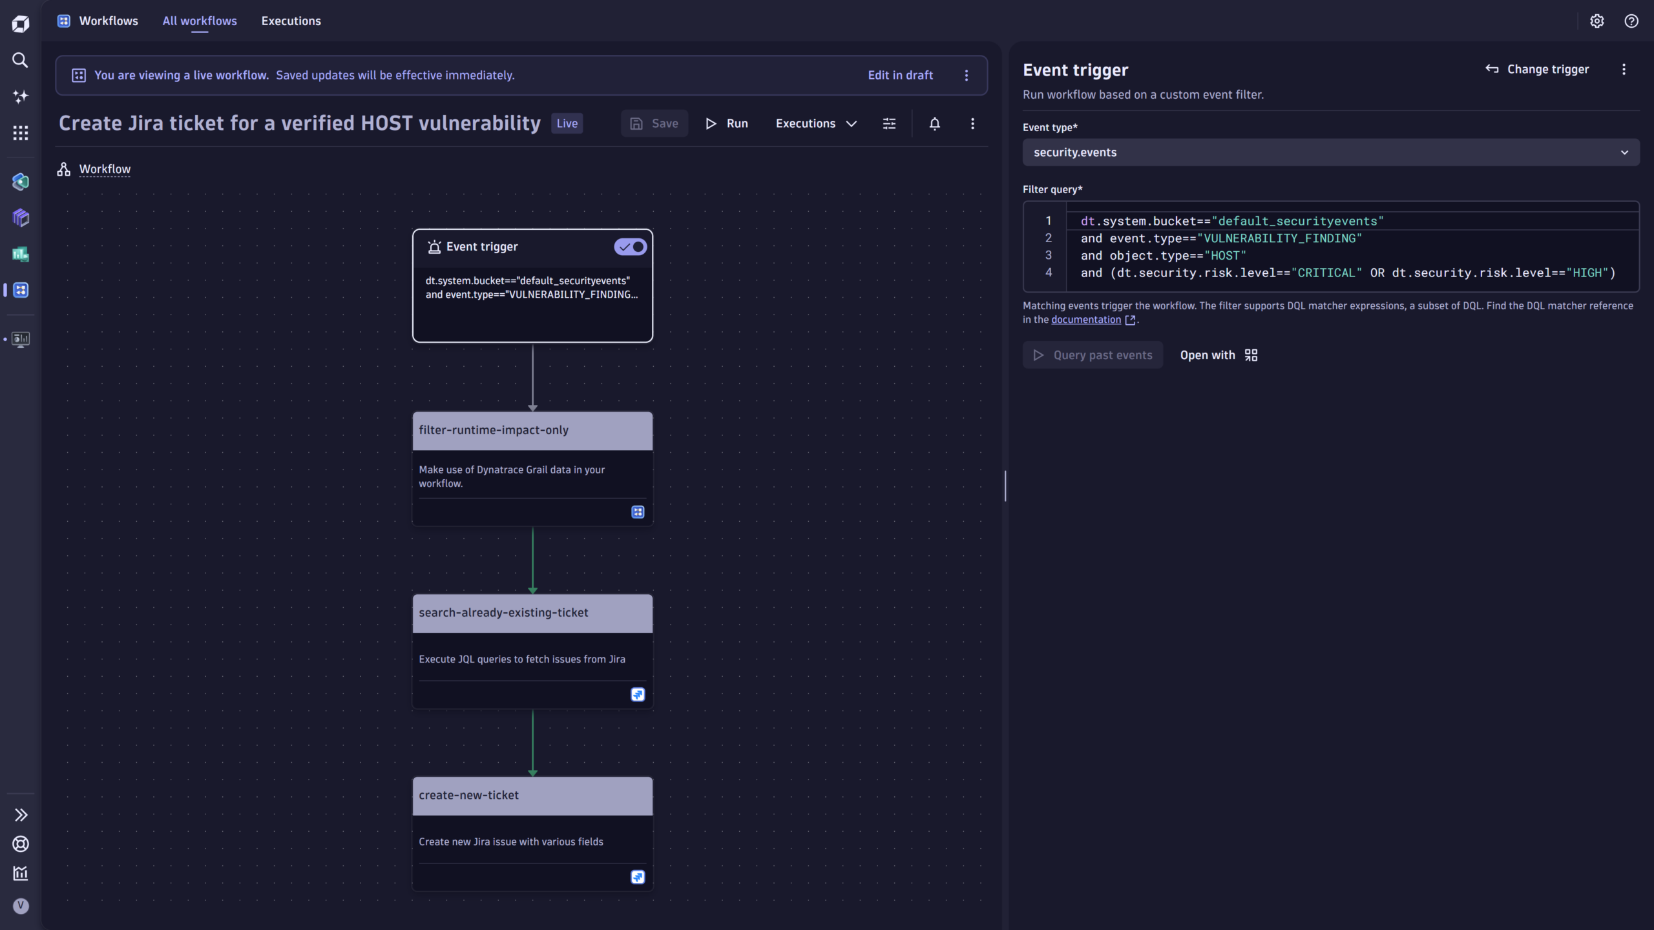Open settings gear in top bar
Viewport: 1654px width, 930px height.
pyautogui.click(x=1596, y=21)
